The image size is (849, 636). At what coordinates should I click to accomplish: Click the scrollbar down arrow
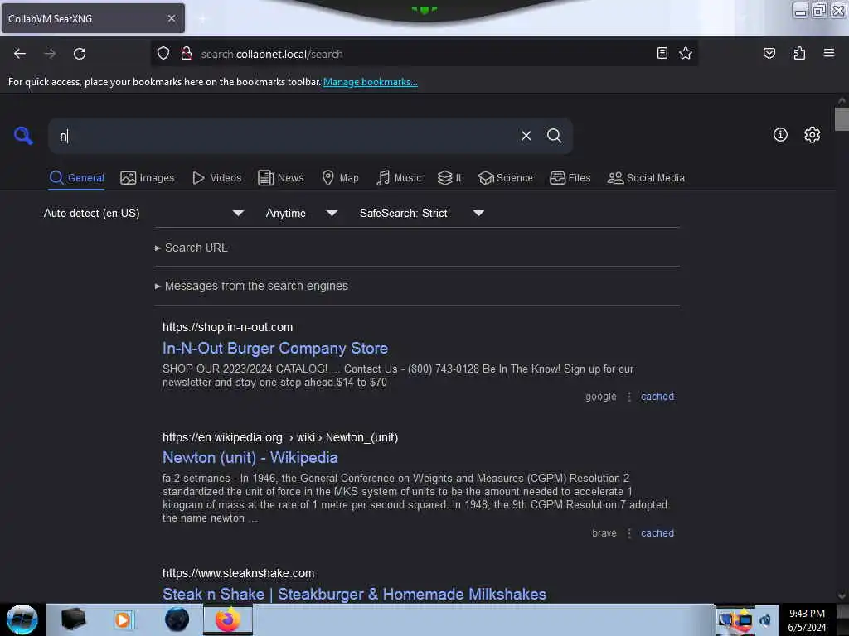(x=842, y=596)
